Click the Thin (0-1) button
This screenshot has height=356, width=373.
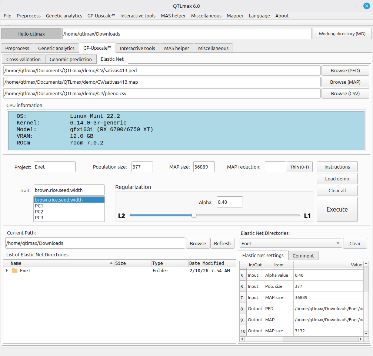coord(299,167)
